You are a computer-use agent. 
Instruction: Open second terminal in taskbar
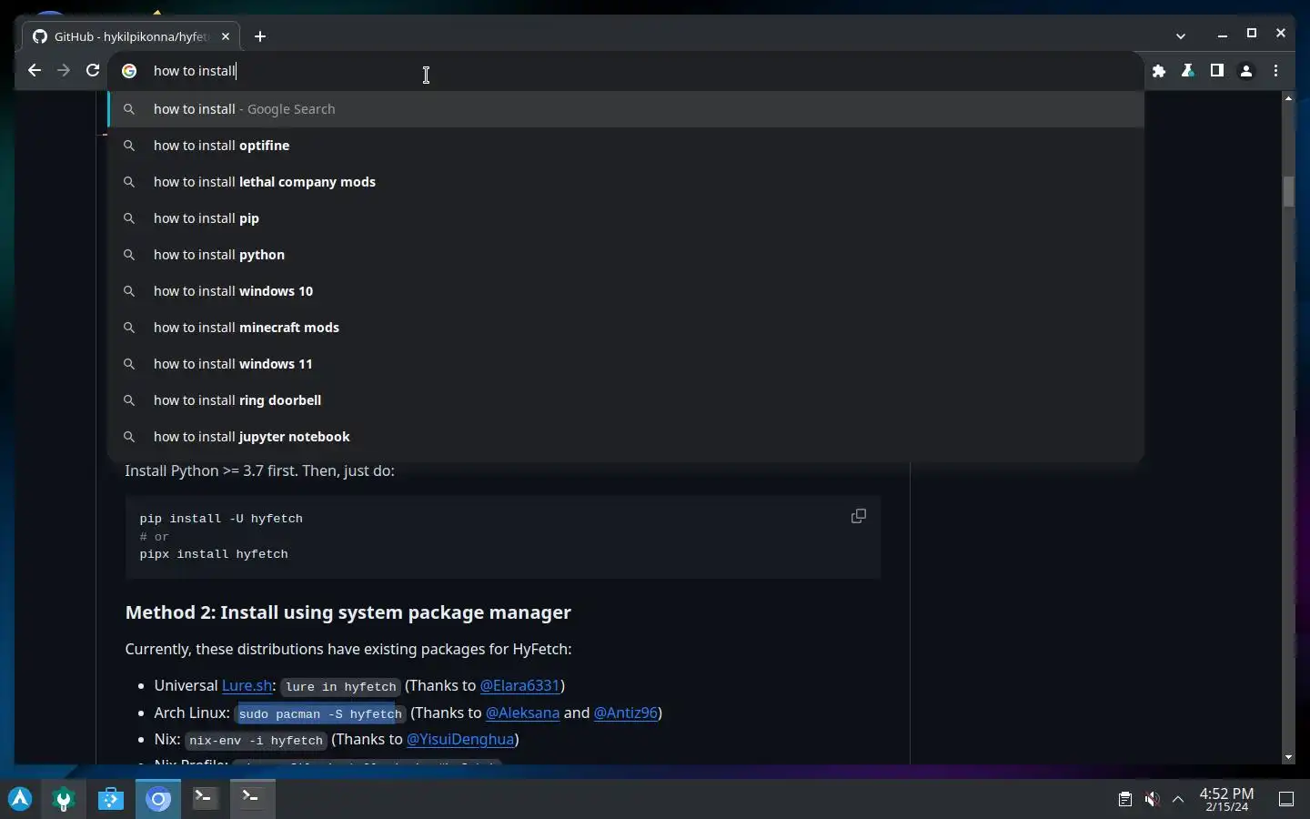253,799
